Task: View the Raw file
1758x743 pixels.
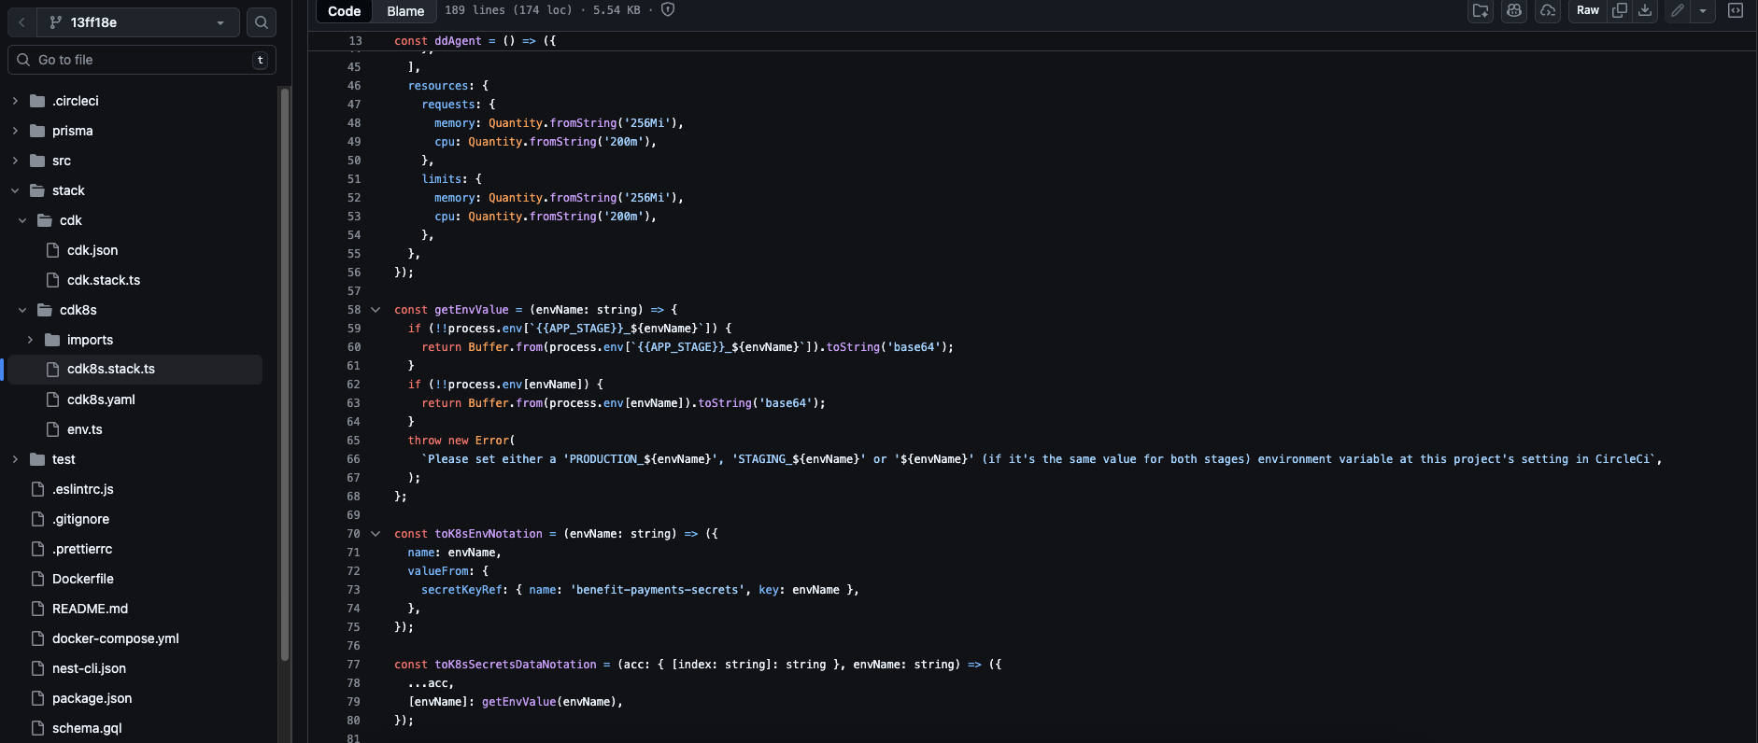Action: click(1588, 10)
